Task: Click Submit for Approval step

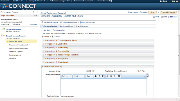Action: point(16,52)
